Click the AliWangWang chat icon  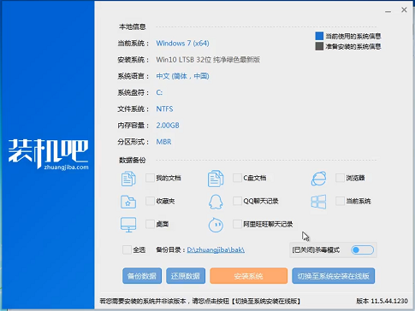point(216,225)
